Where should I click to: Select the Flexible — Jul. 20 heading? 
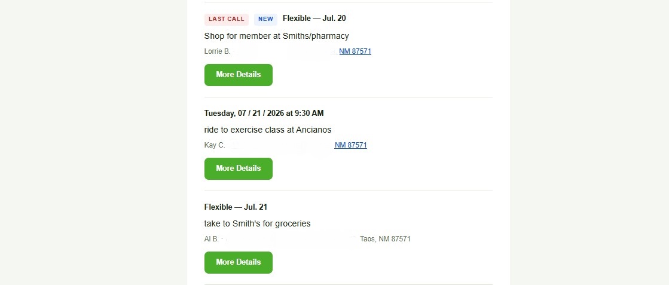(314, 19)
